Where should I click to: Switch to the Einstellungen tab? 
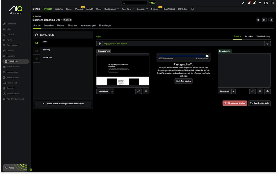(105, 26)
